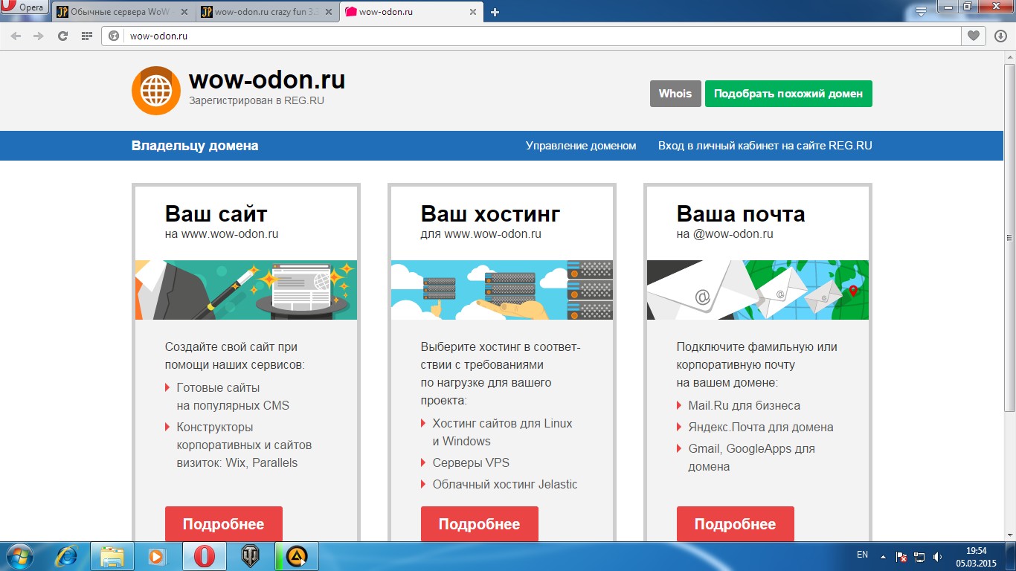Image resolution: width=1016 pixels, height=571 pixels.
Task: Click 'Gmail, GoogleApps для домена' item
Action: 751,457
